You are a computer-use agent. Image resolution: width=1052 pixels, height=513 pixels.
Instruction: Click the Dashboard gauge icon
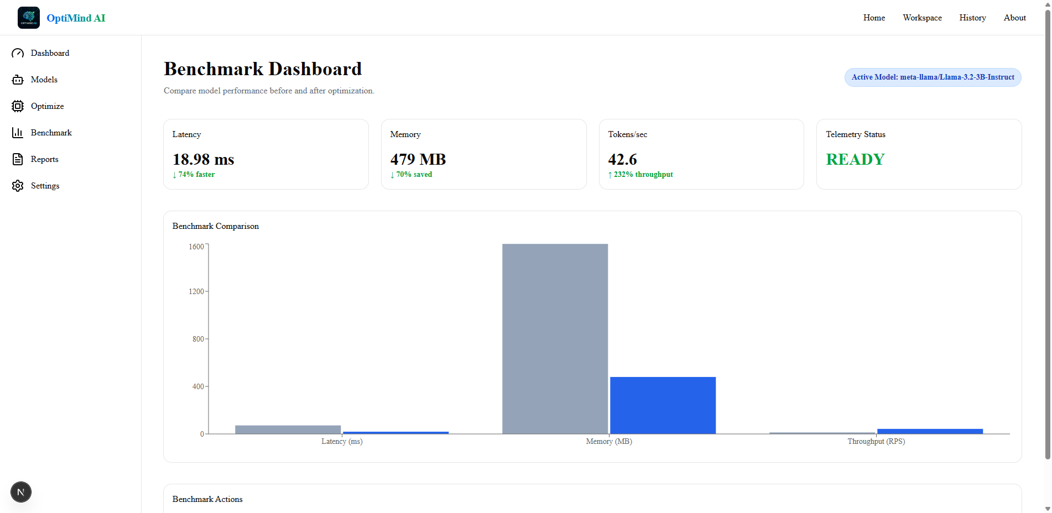(x=18, y=53)
